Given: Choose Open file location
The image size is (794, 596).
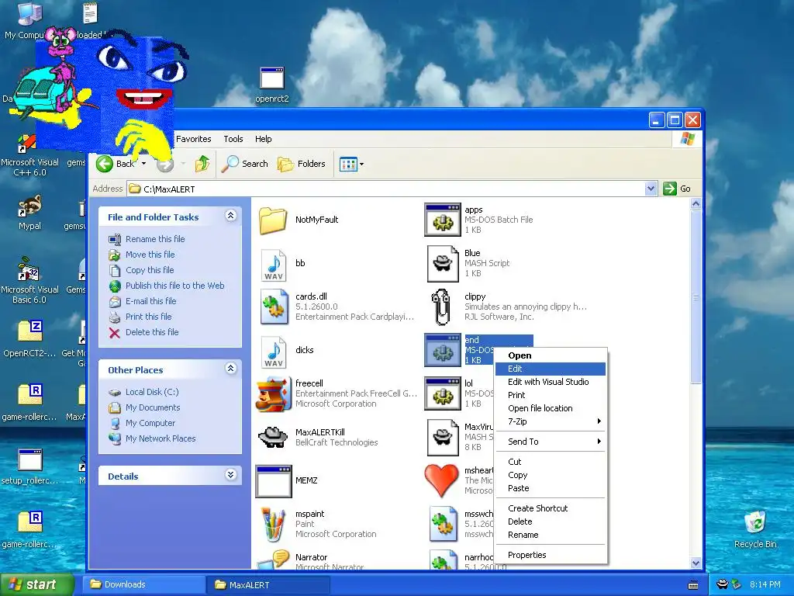Looking at the screenshot, I should [x=551, y=408].
